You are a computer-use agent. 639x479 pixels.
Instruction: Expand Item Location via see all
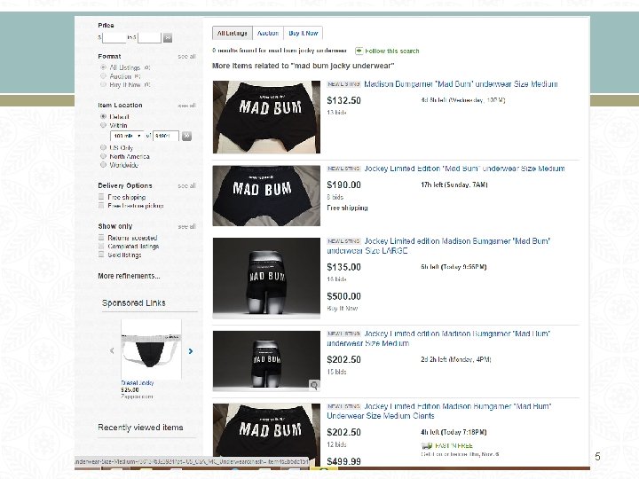coord(186,106)
